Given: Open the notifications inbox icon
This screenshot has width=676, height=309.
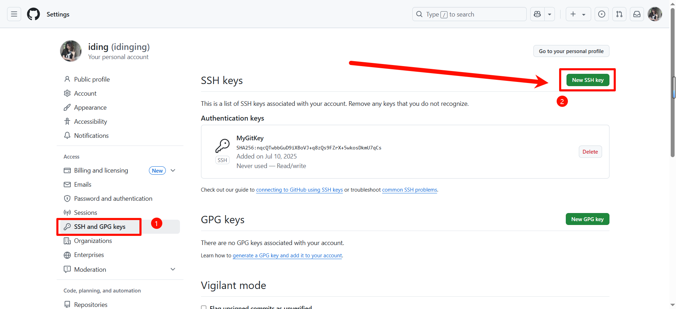Looking at the screenshot, I should tap(637, 14).
